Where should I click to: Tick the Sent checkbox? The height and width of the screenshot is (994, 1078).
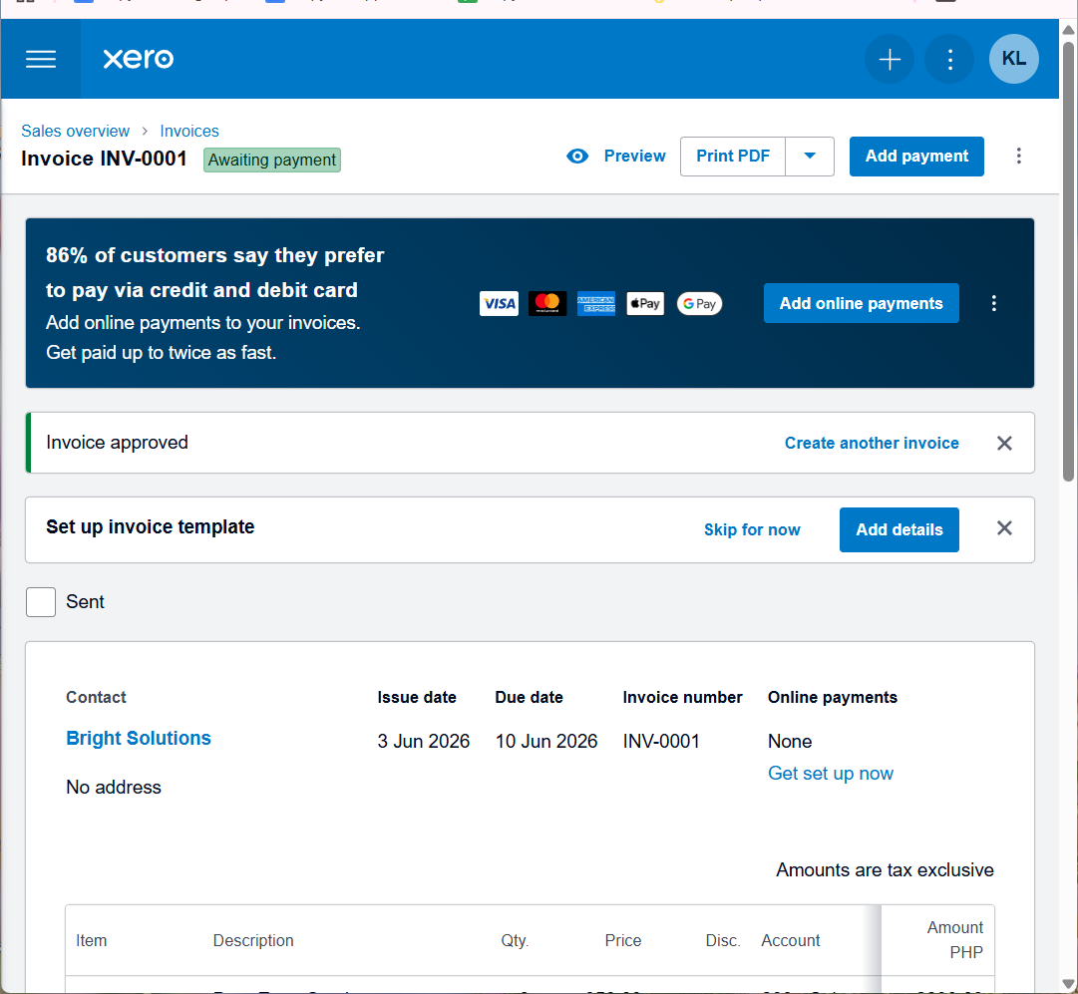[41, 602]
